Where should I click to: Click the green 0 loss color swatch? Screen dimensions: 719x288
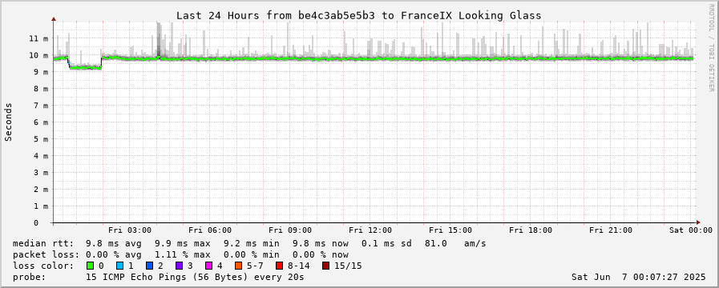point(90,266)
